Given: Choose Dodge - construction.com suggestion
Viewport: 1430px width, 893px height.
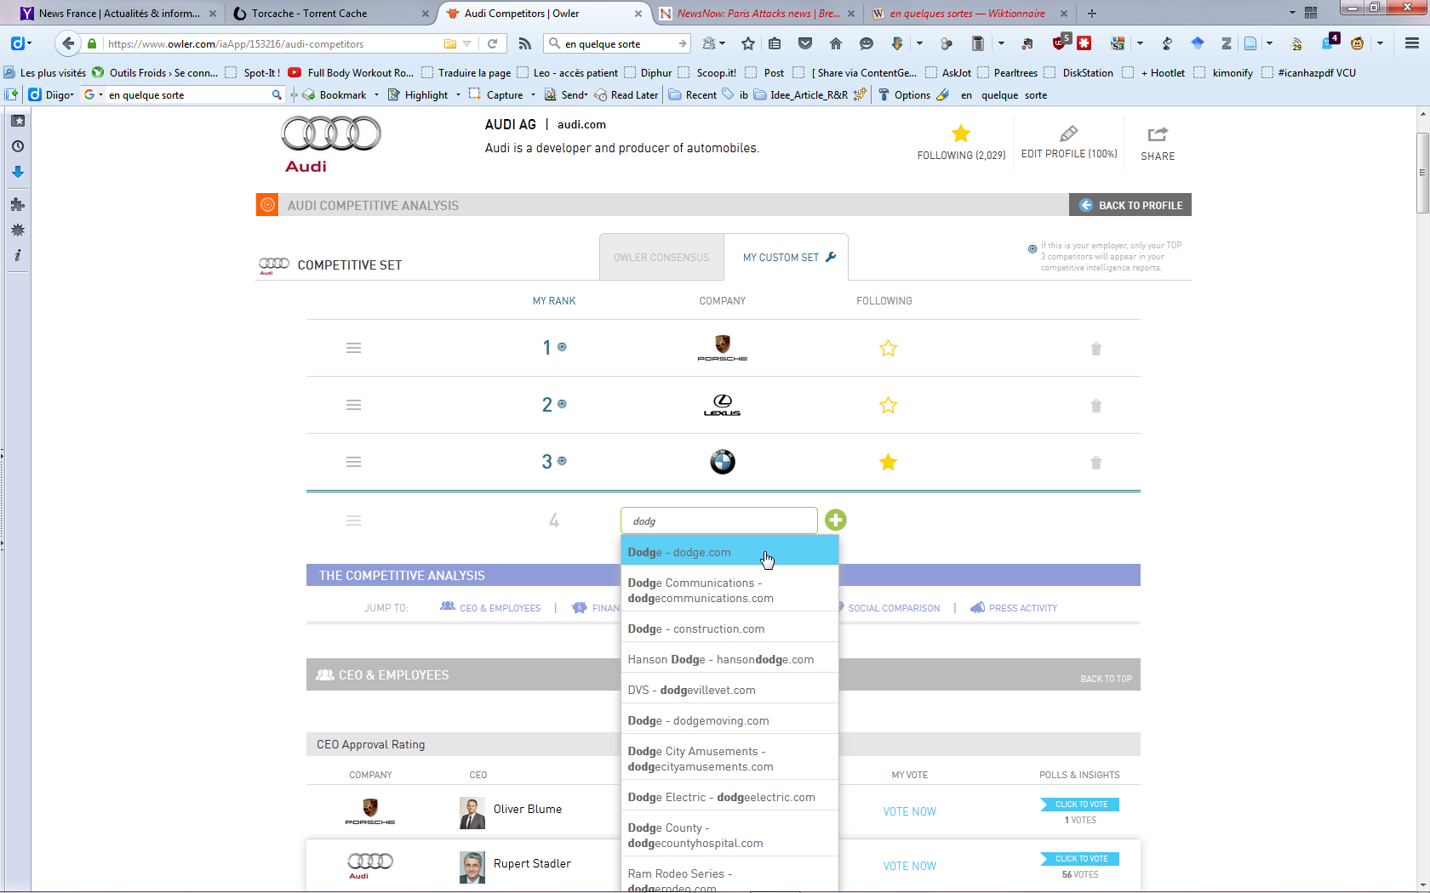Looking at the screenshot, I should (x=729, y=629).
